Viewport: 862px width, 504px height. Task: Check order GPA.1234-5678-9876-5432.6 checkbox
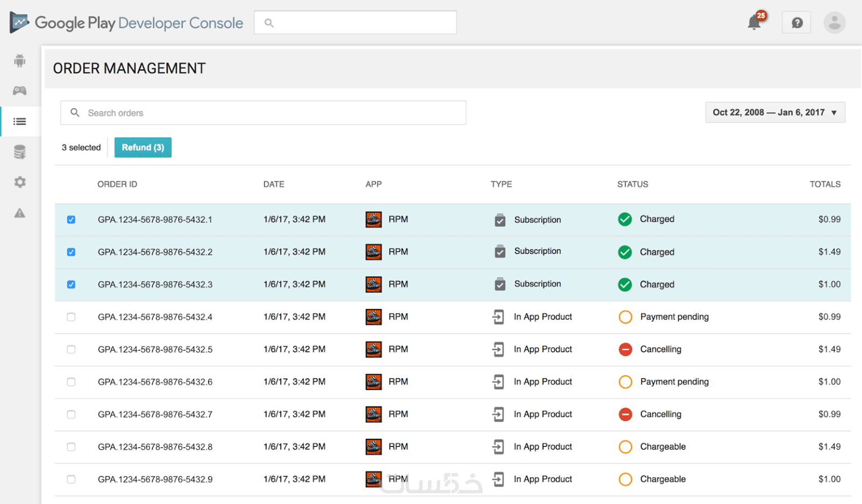coord(71,382)
